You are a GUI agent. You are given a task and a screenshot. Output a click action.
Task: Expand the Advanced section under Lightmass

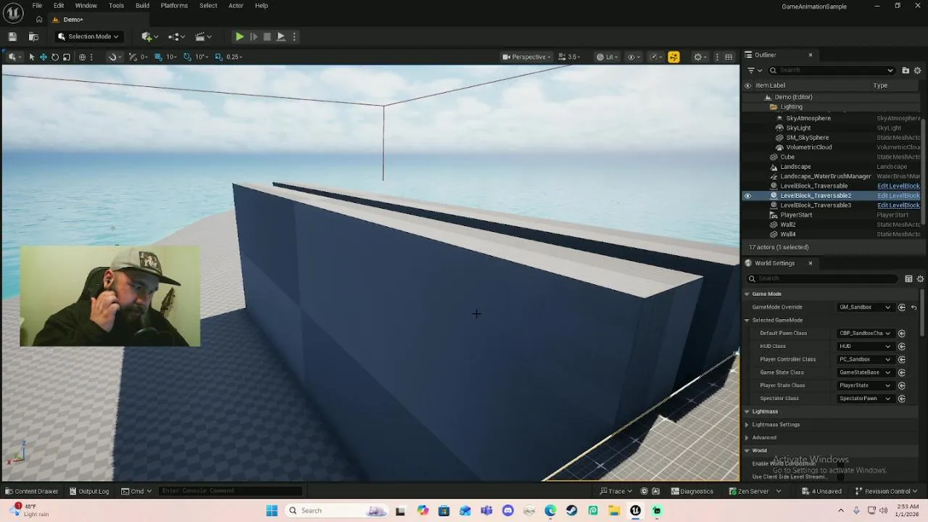(x=747, y=438)
